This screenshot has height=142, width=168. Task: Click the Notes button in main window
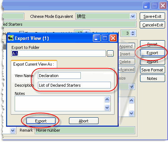click(152, 78)
